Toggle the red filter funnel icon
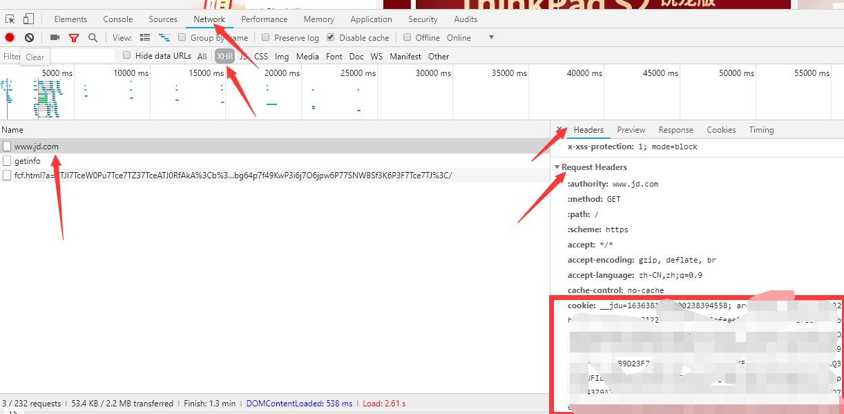This screenshot has height=414, width=844. click(x=74, y=38)
